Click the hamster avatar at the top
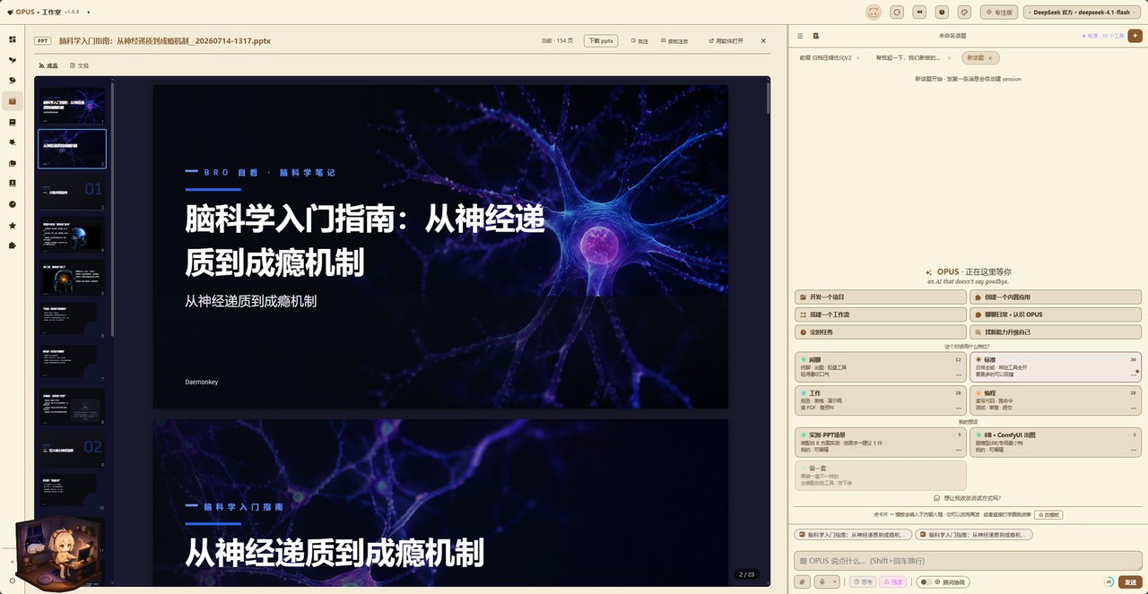Viewport: 1148px width, 594px height. tap(874, 12)
